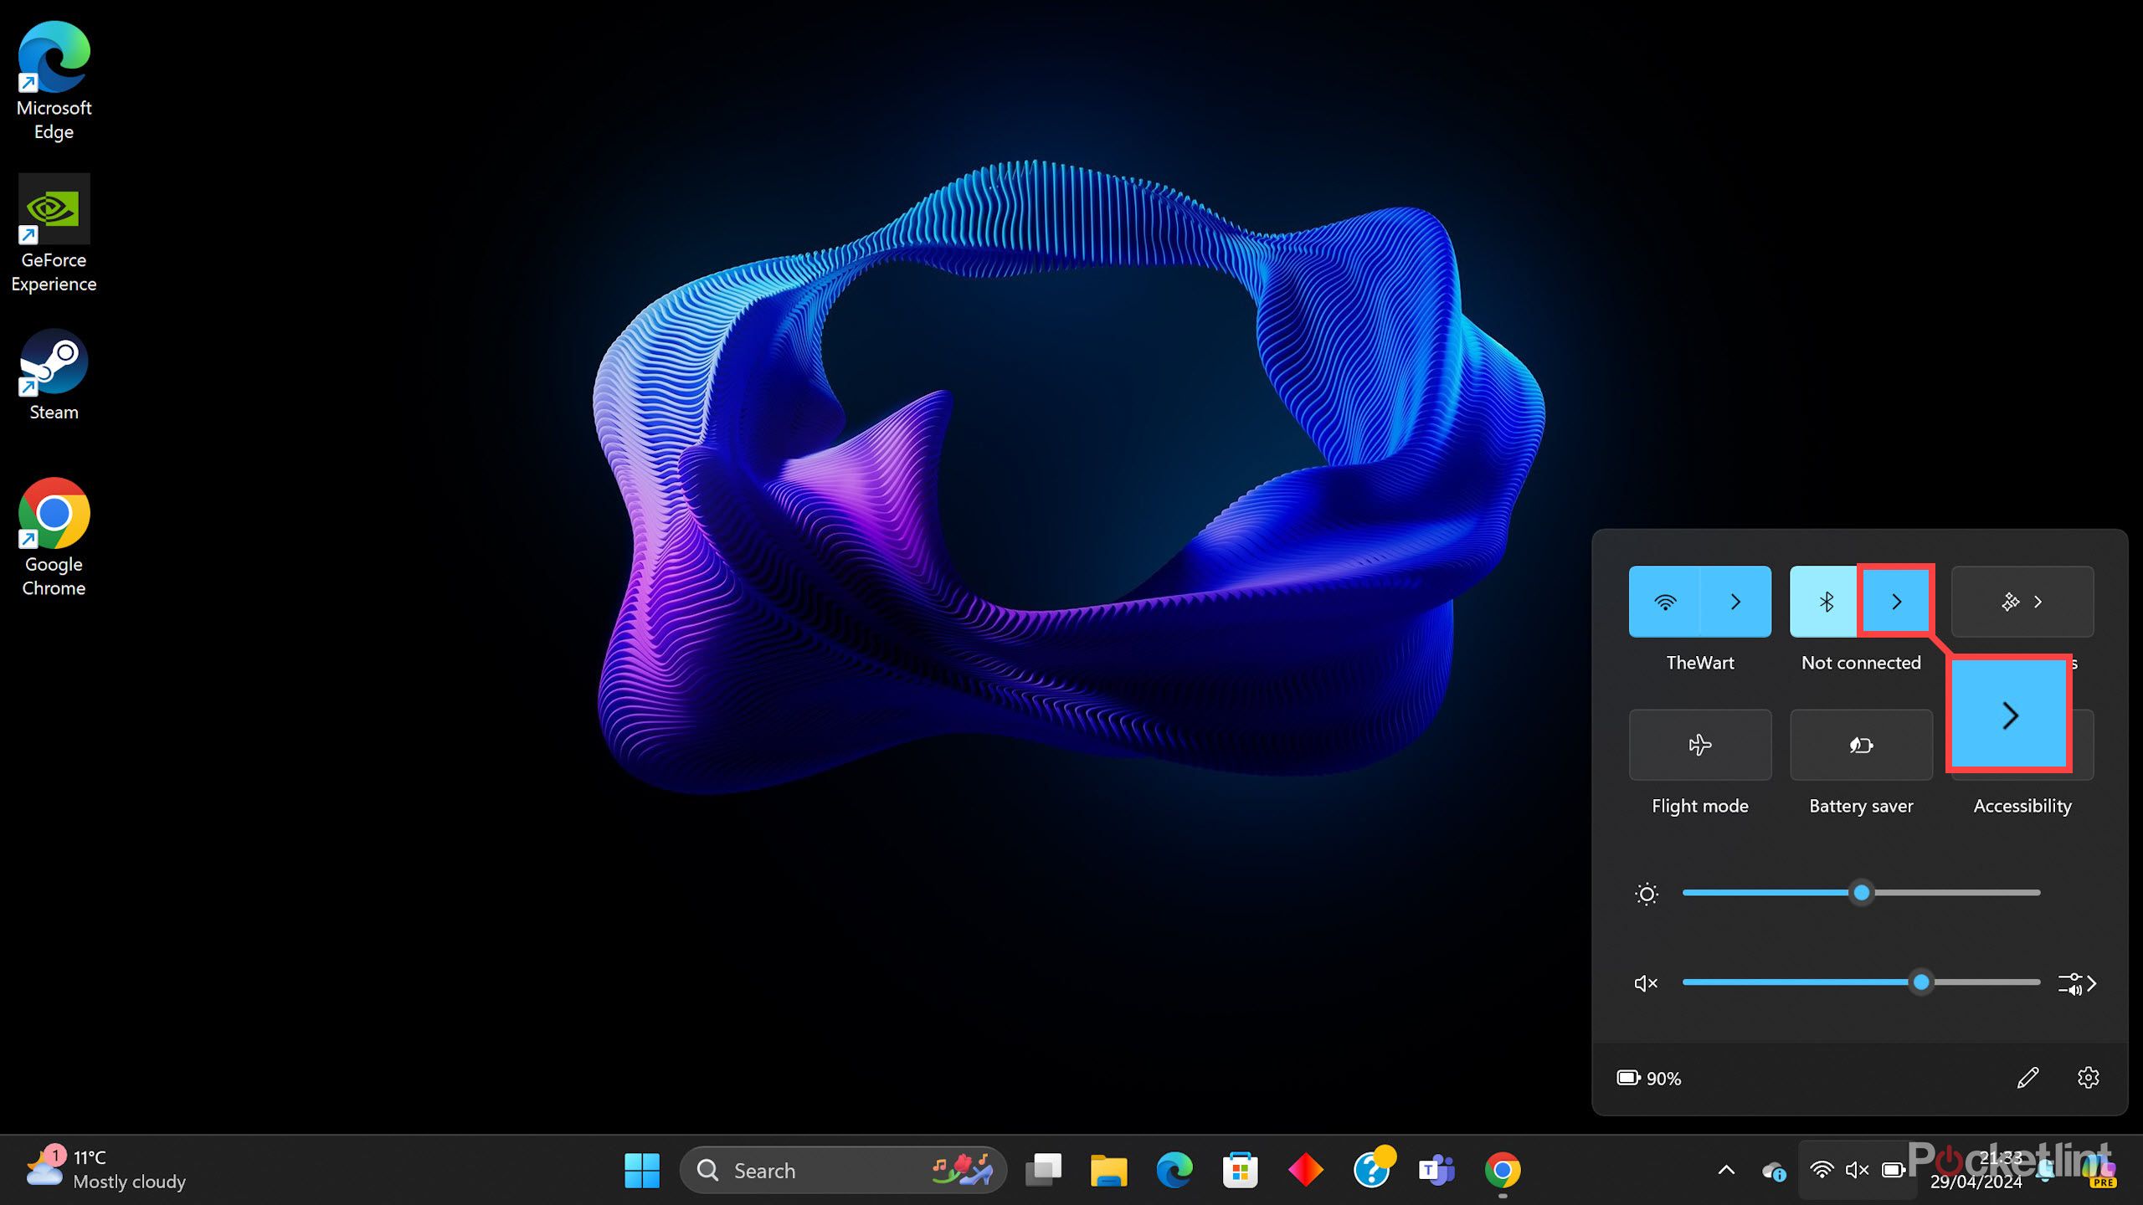Open Microsoft Store taskbar icon
Screen dimensions: 2143x1205
(x=1240, y=1170)
